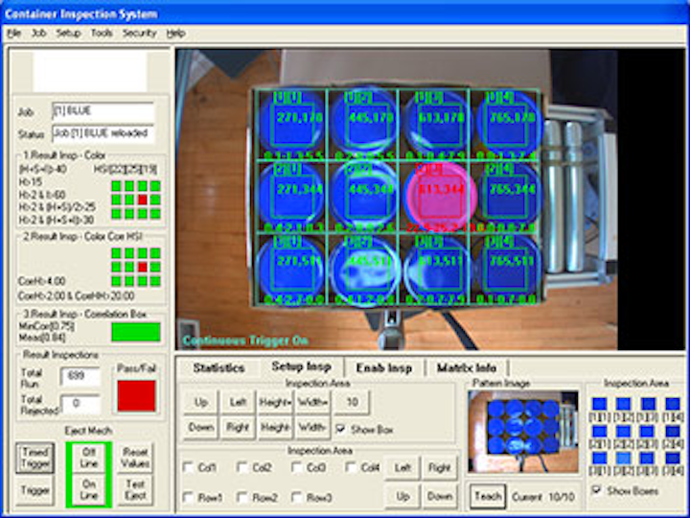Open the Tools menu
690x518 pixels.
102,34
